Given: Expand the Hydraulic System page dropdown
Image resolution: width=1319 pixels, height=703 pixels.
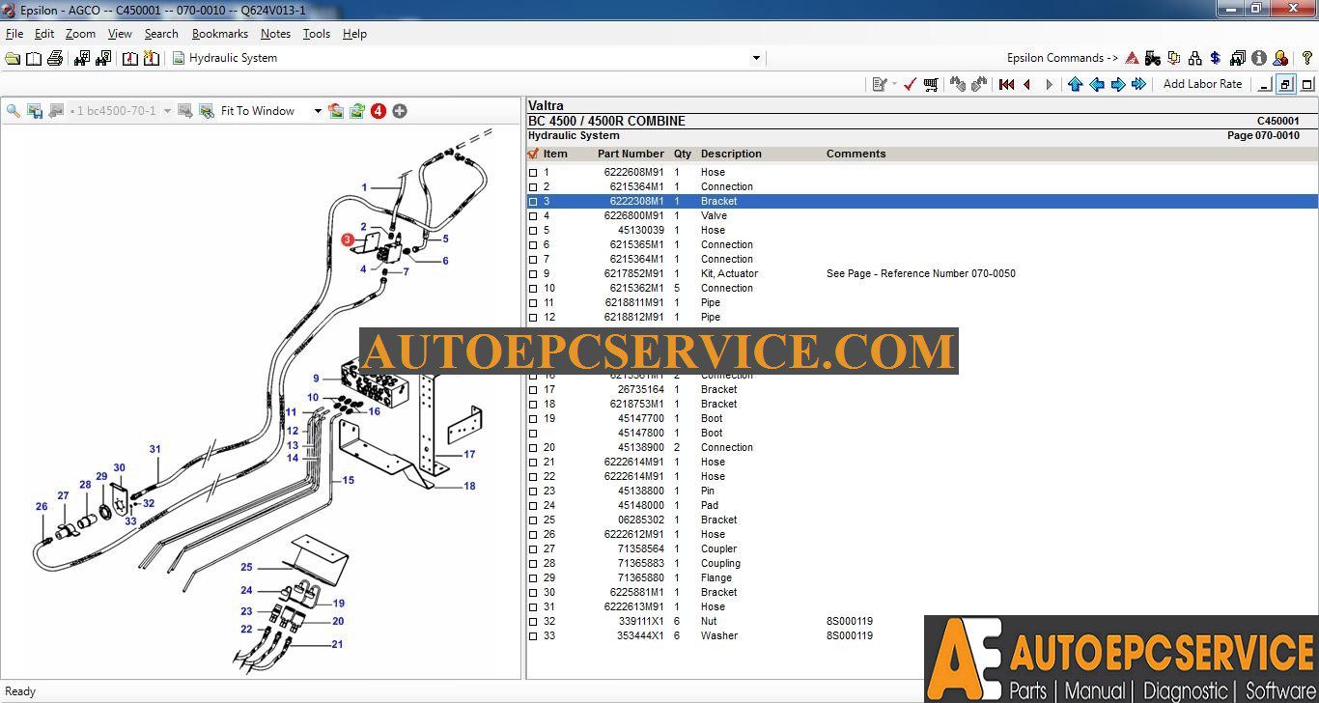Looking at the screenshot, I should pos(756,58).
